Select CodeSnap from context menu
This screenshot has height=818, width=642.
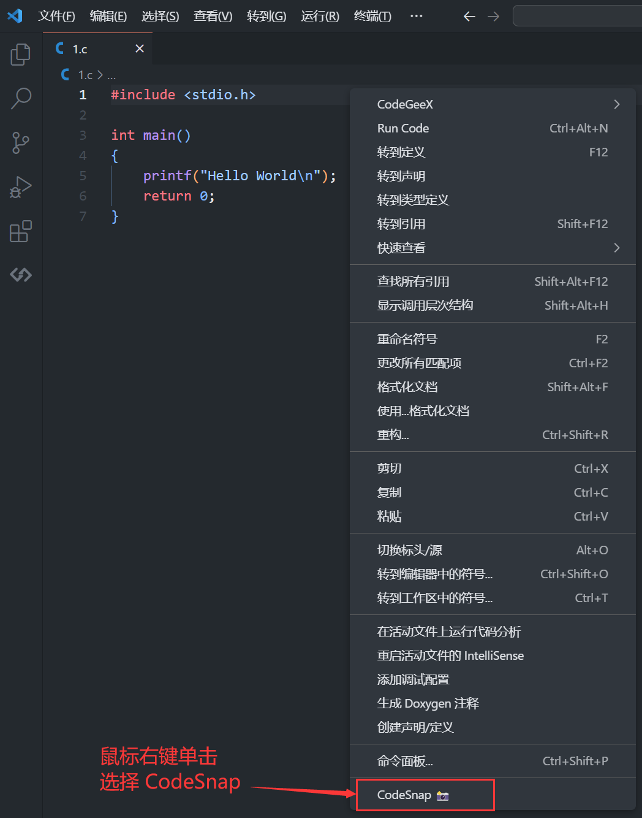pos(493,795)
